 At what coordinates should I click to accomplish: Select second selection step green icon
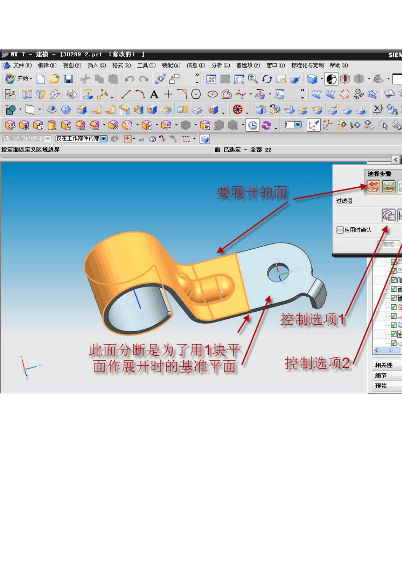(388, 187)
